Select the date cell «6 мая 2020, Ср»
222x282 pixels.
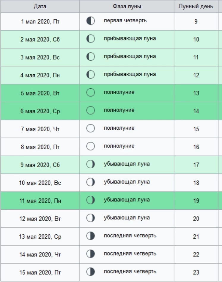pyautogui.click(x=40, y=111)
